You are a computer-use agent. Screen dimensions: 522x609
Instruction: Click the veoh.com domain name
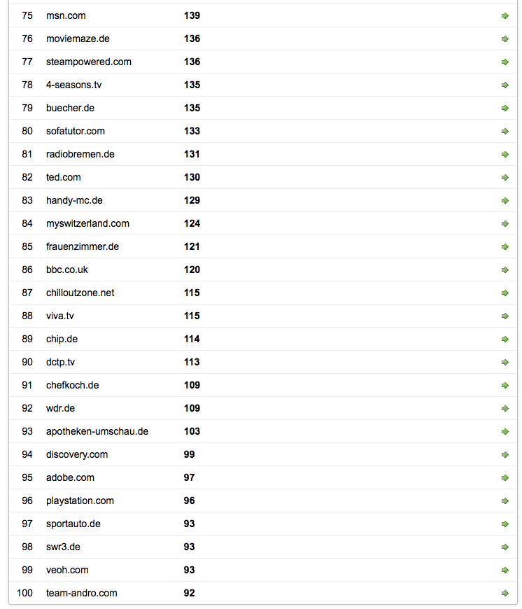pyautogui.click(x=67, y=570)
